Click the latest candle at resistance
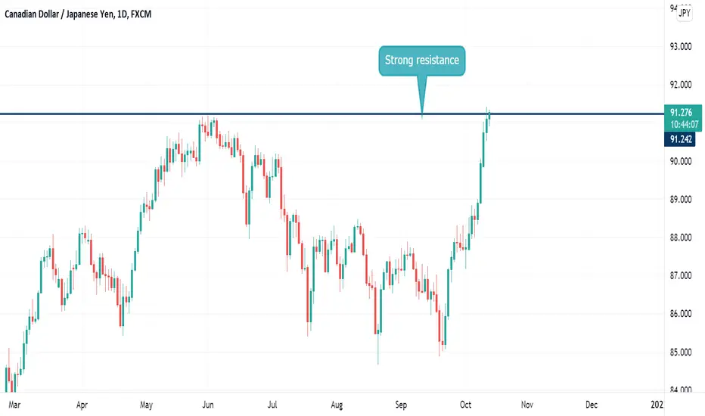Image resolution: width=705 pixels, height=416 pixels. [489, 116]
